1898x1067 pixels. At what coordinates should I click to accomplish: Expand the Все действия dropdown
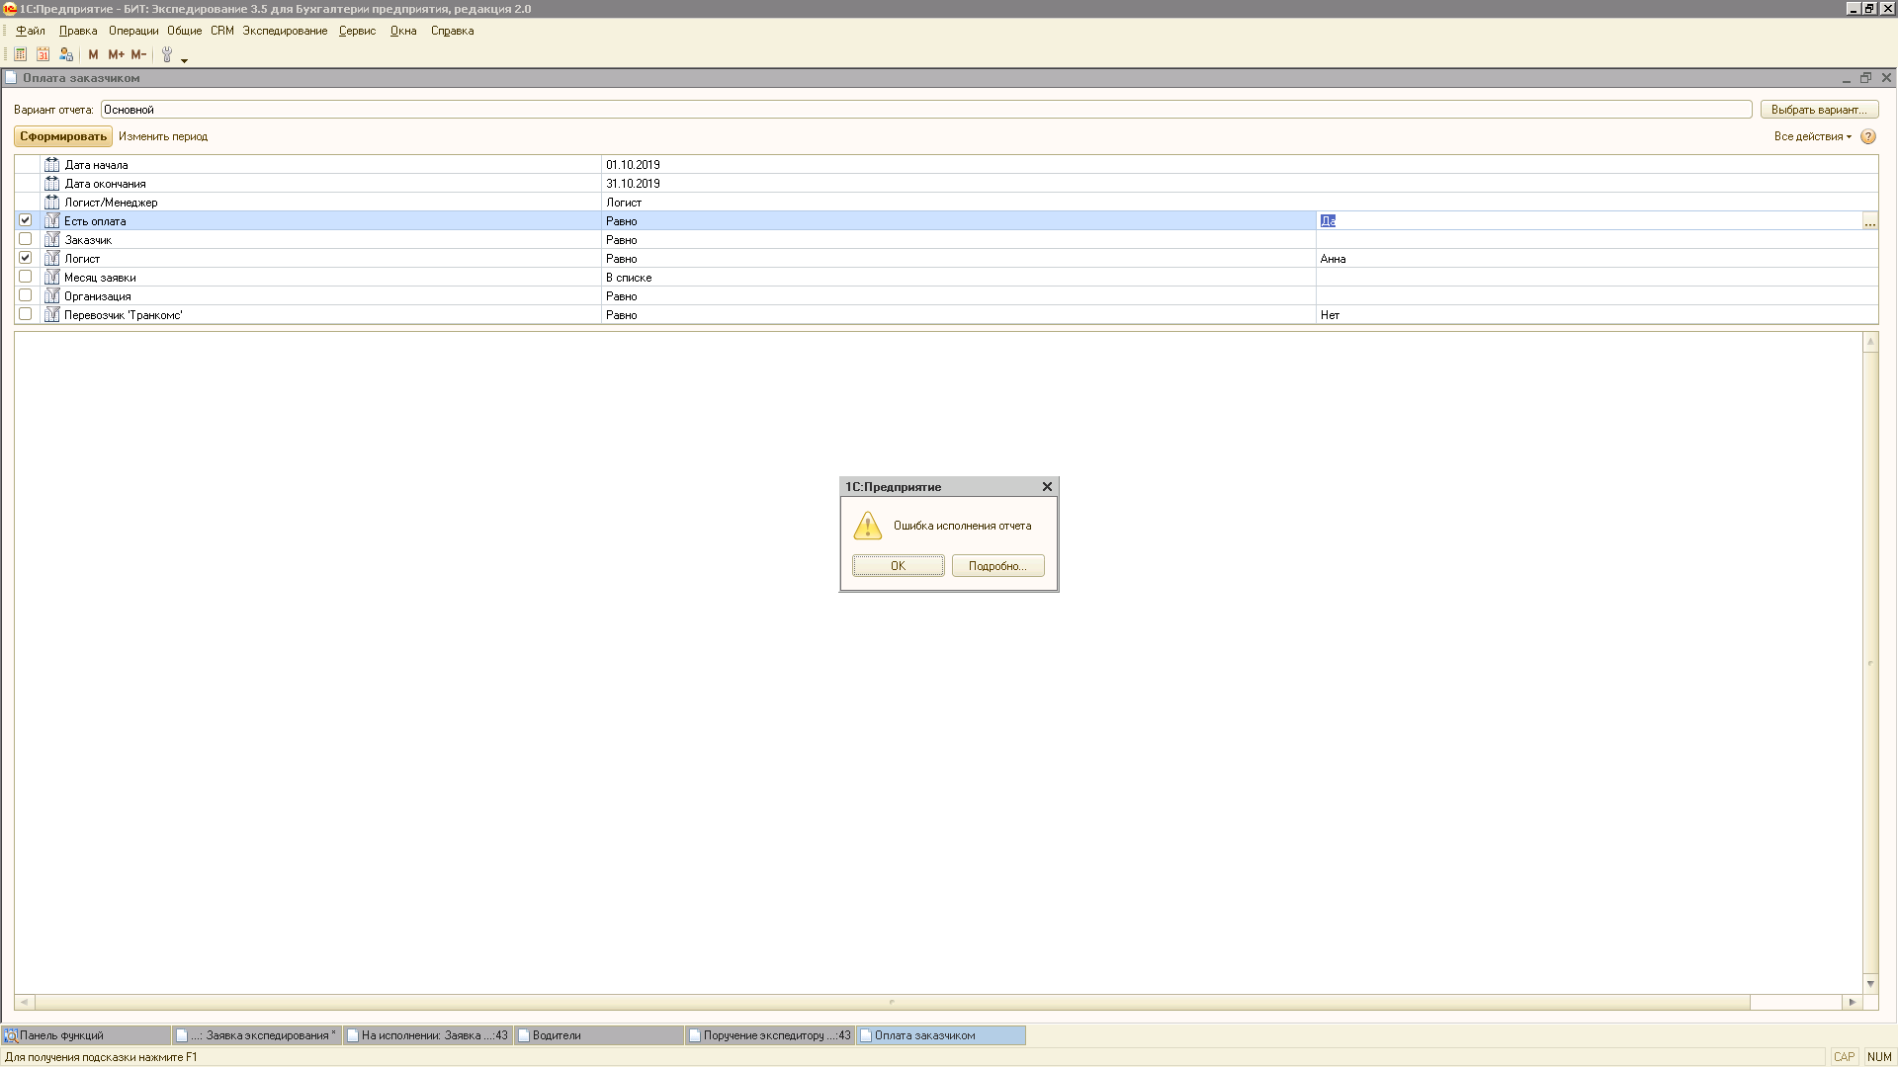pyautogui.click(x=1812, y=136)
